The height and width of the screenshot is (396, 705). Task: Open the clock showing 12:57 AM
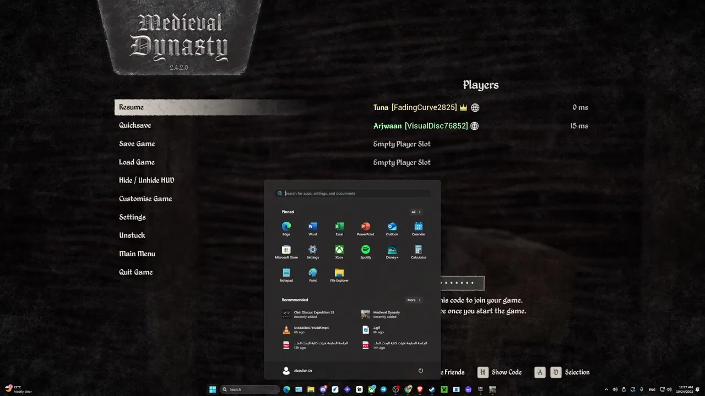point(686,389)
